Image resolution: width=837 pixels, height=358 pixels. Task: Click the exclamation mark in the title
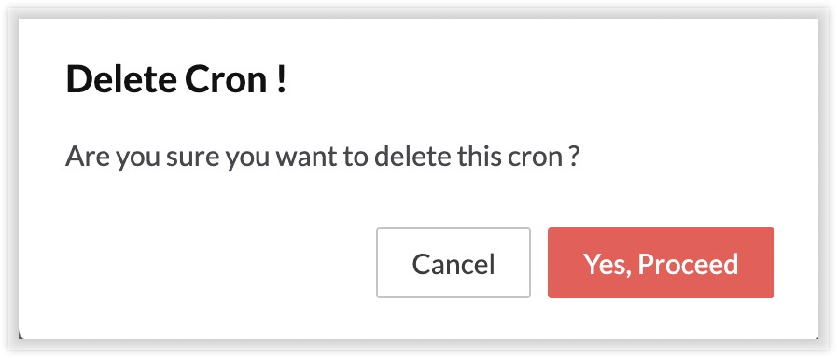282,79
